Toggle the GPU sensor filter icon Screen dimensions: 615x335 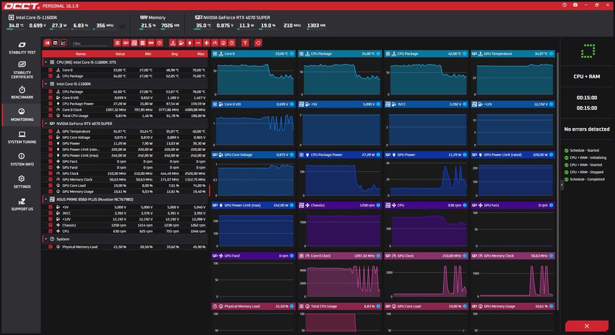tap(126, 43)
